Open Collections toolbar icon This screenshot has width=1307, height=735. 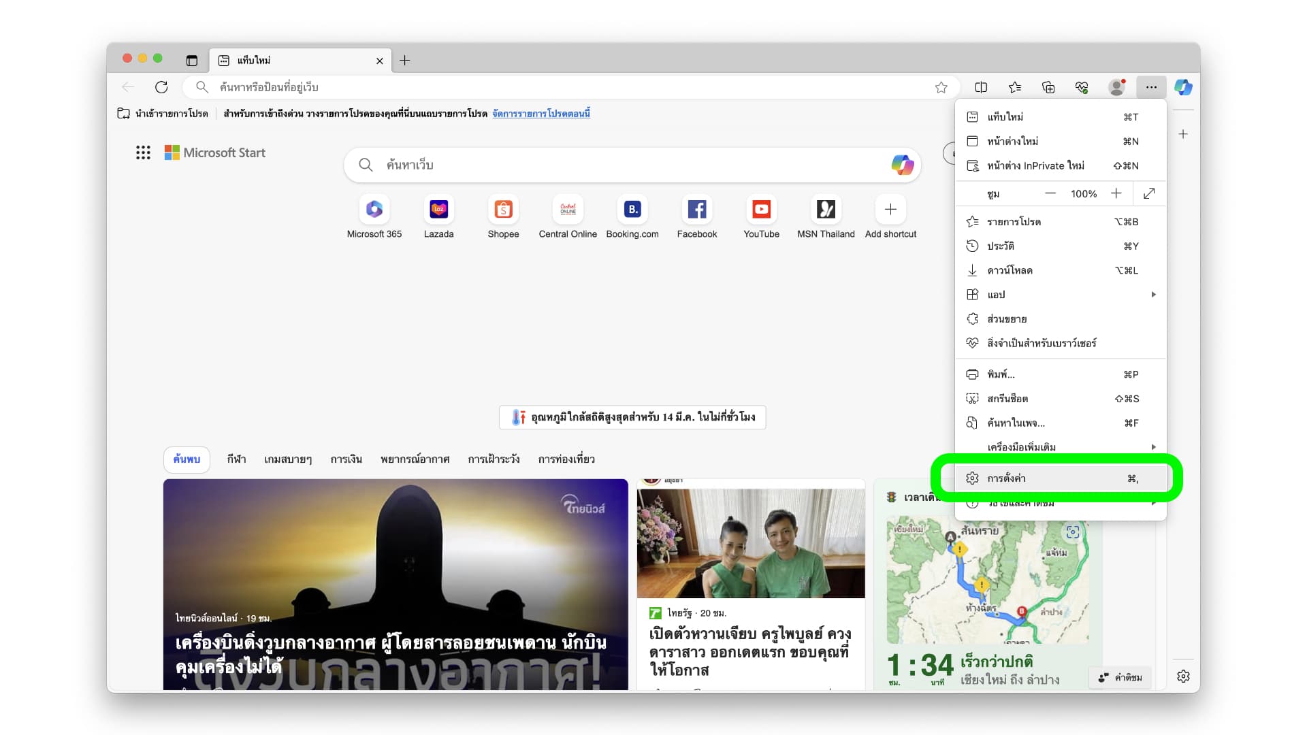click(1048, 87)
